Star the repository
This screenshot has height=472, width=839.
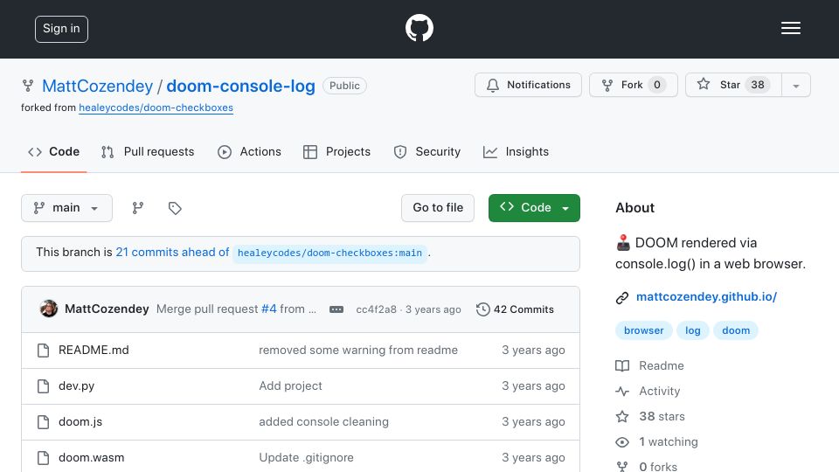tap(733, 85)
